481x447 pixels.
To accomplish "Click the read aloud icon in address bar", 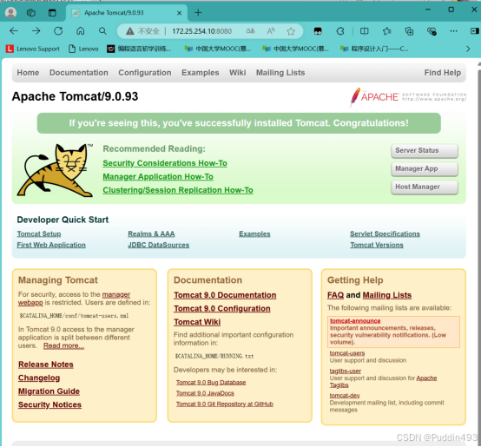I will (271, 31).
